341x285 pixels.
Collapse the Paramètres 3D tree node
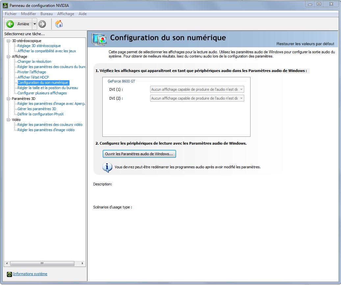[x=9, y=99]
